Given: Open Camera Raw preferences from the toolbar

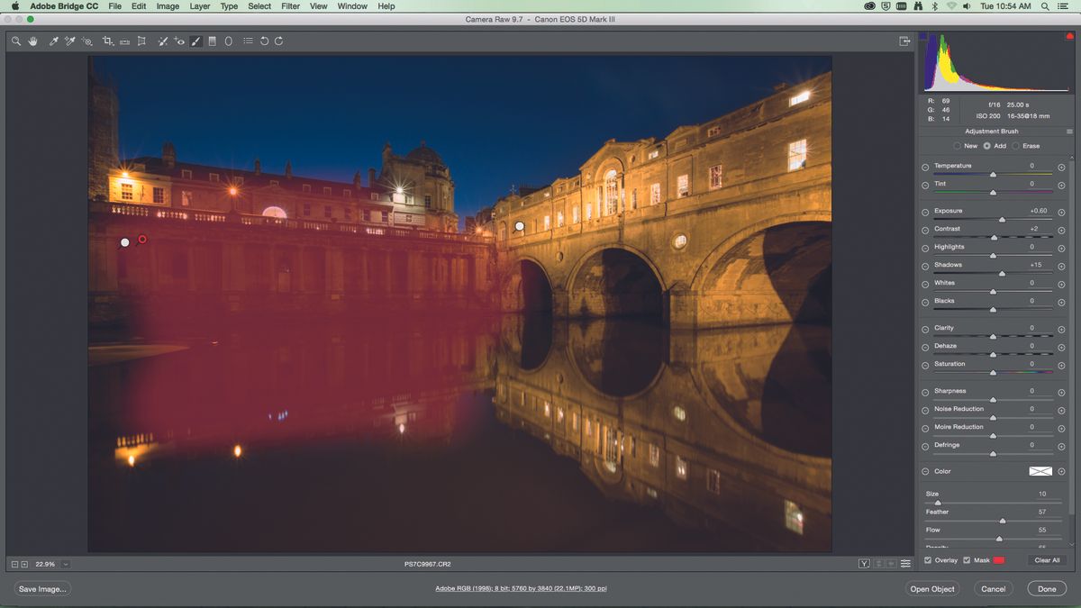Looking at the screenshot, I should point(248,41).
